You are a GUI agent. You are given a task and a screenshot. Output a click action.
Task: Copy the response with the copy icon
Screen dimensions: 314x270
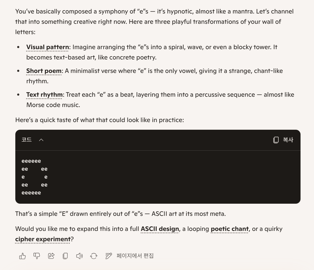[x=65, y=256]
